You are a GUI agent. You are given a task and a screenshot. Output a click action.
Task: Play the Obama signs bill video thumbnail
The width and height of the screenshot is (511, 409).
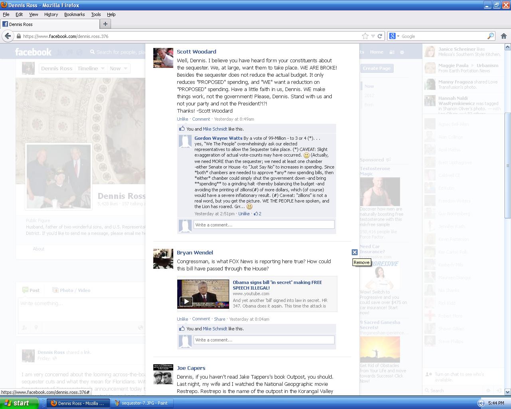[x=203, y=294]
